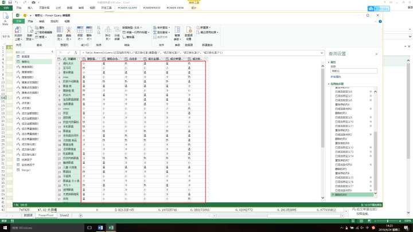Click the Recent Sources button
The width and height of the screenshot is (413, 232).
208,32
